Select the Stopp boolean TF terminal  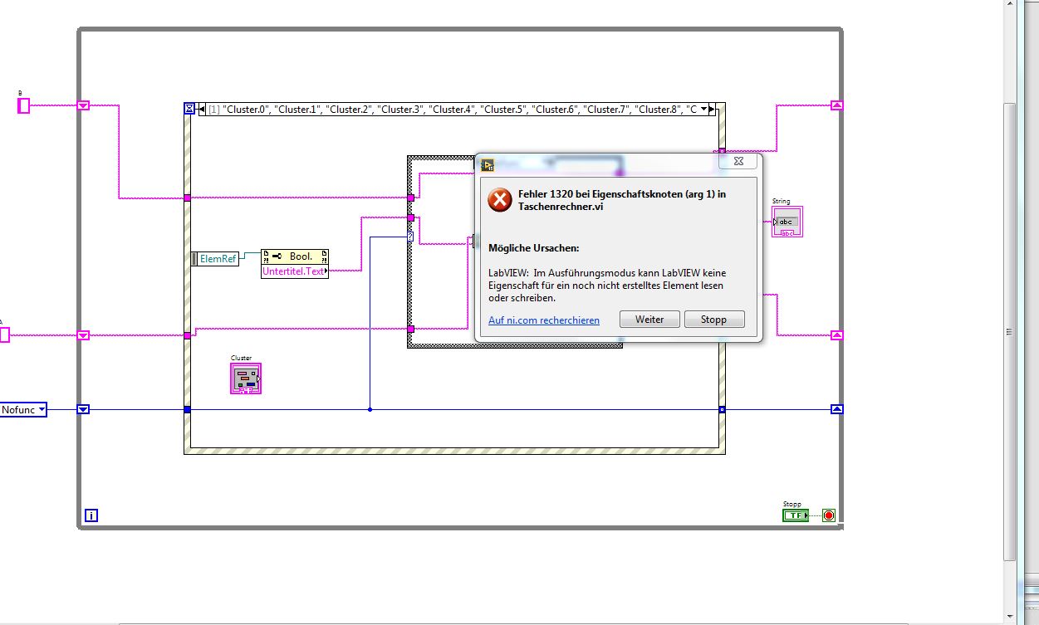(x=795, y=515)
